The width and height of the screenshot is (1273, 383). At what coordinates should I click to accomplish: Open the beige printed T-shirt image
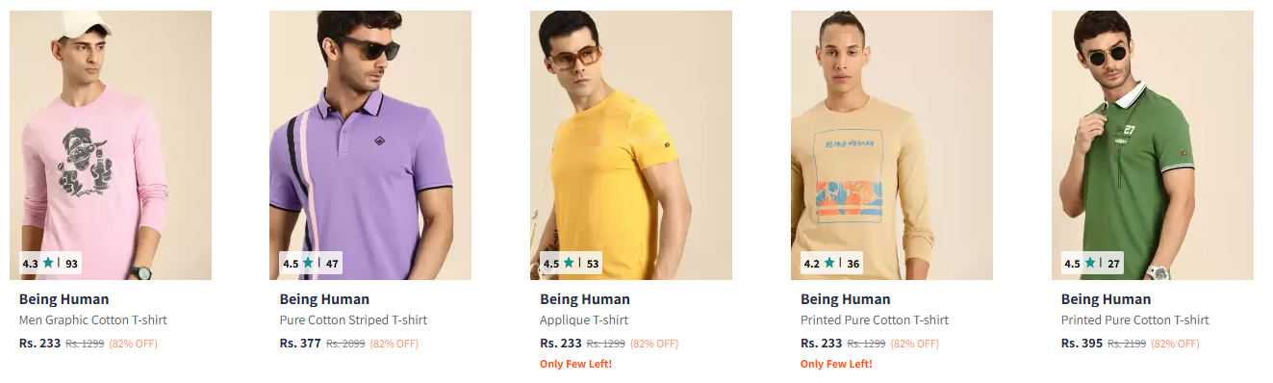pyautogui.click(x=892, y=145)
